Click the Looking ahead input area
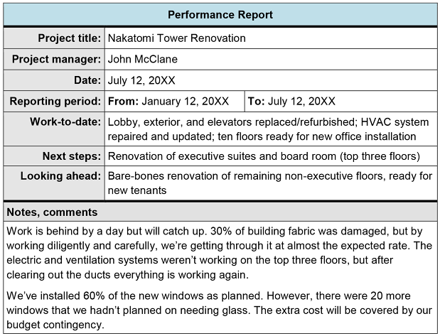 pyautogui.click(x=270, y=183)
